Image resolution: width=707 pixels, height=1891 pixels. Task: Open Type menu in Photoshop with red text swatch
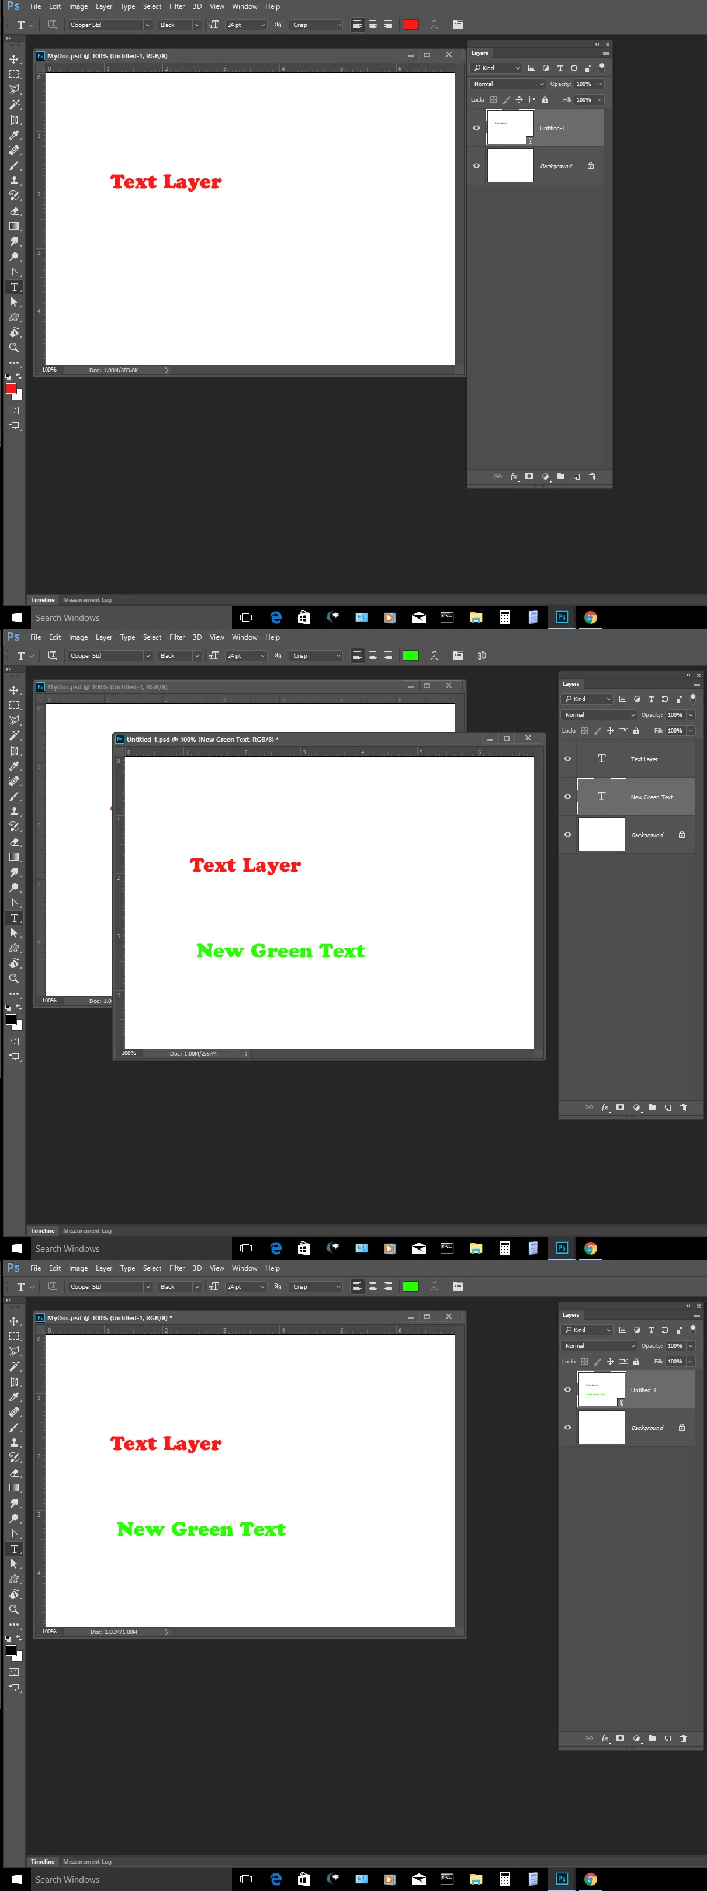(x=128, y=6)
